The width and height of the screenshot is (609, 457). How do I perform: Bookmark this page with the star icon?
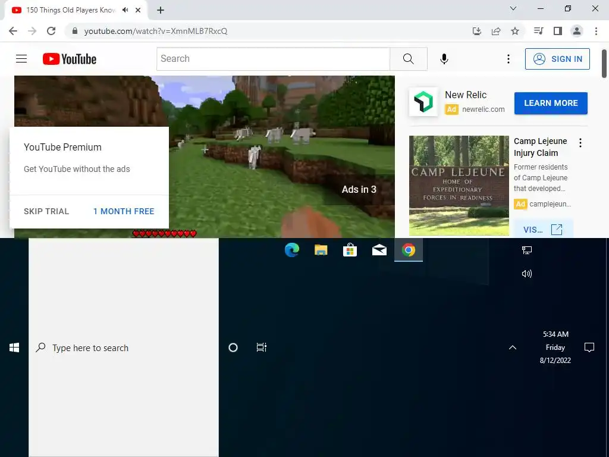[515, 31]
